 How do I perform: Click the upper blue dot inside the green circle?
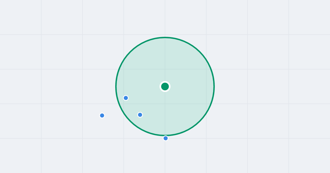126,98
